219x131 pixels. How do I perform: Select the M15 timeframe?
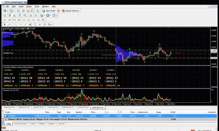(x=14, y=20)
